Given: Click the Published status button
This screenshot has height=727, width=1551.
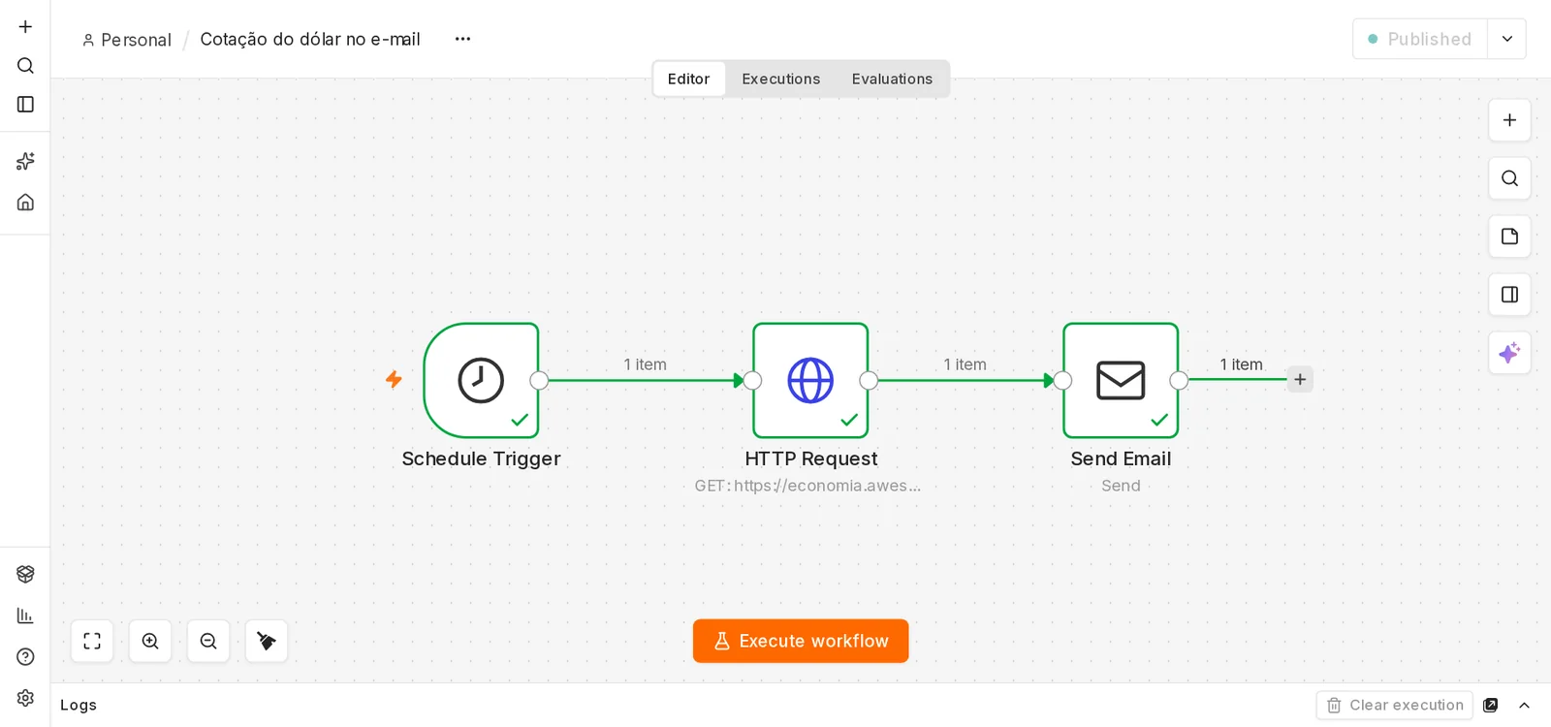Looking at the screenshot, I should pyautogui.click(x=1420, y=39).
